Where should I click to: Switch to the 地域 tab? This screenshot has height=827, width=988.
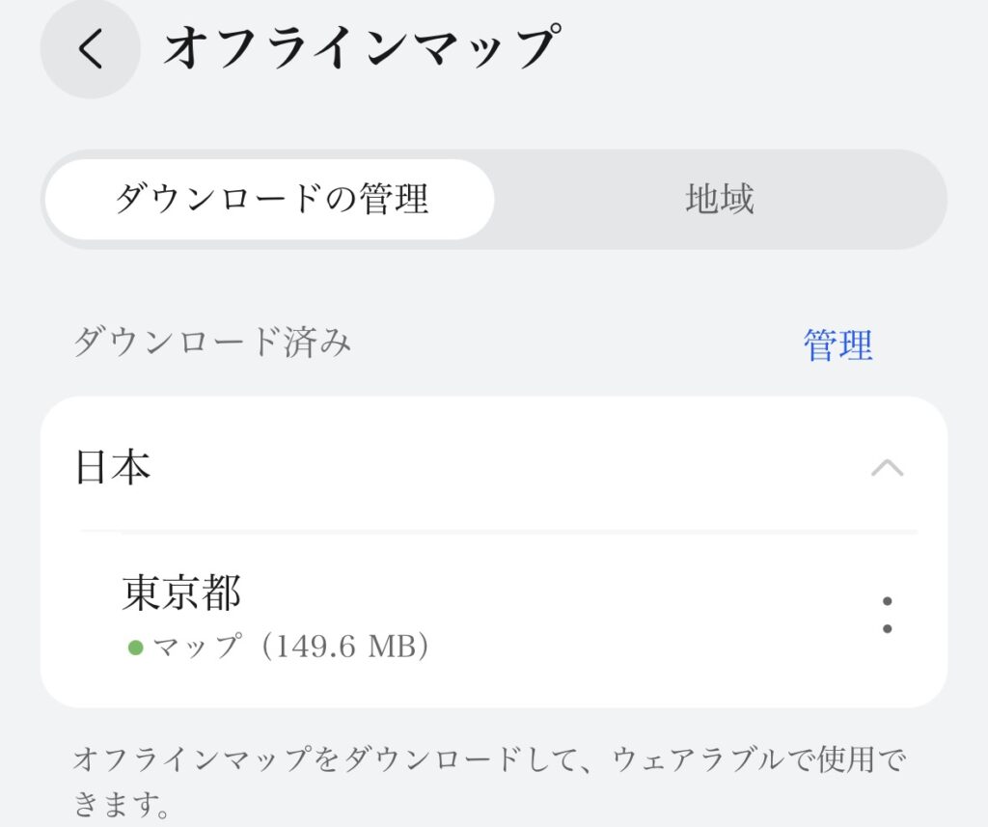point(719,200)
